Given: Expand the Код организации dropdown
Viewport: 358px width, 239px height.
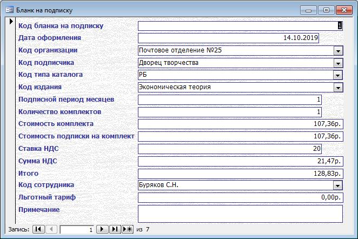Looking at the screenshot, I should [338, 50].
